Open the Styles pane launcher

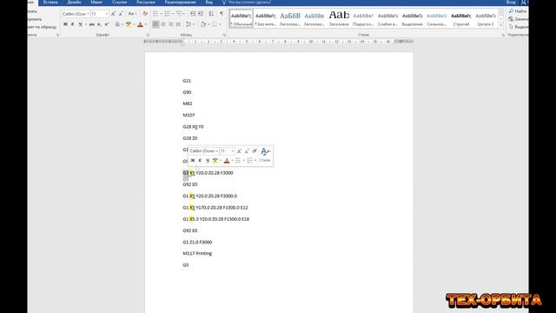(503, 35)
